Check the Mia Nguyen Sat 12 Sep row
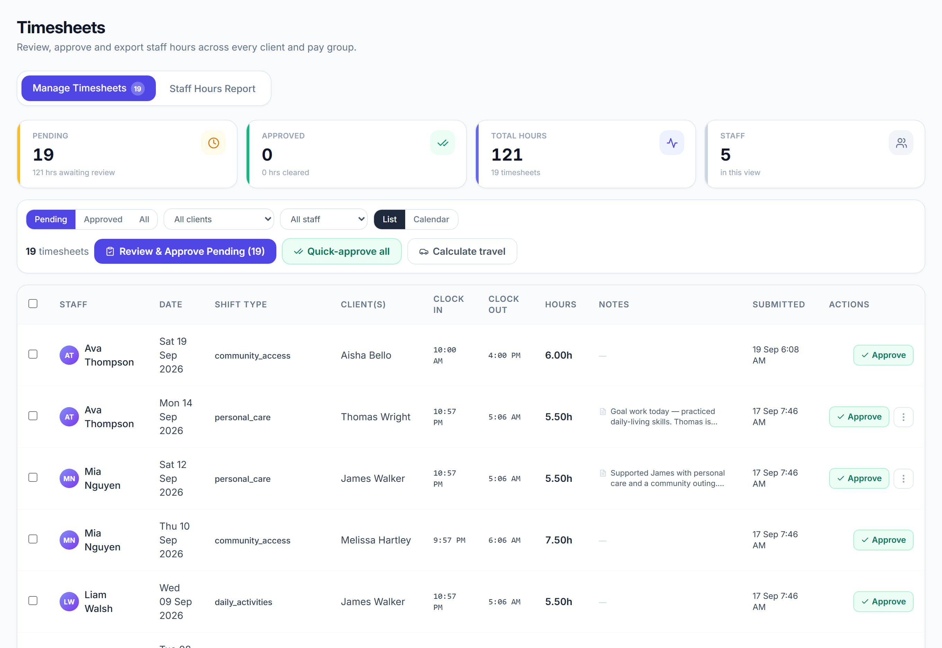Screen dimensions: 942x648 (x=33, y=477)
